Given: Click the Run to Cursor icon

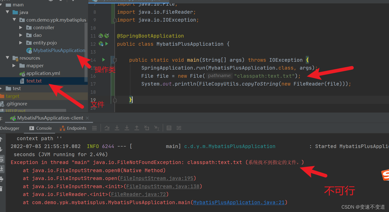Looking at the screenshot, I should (157, 128).
